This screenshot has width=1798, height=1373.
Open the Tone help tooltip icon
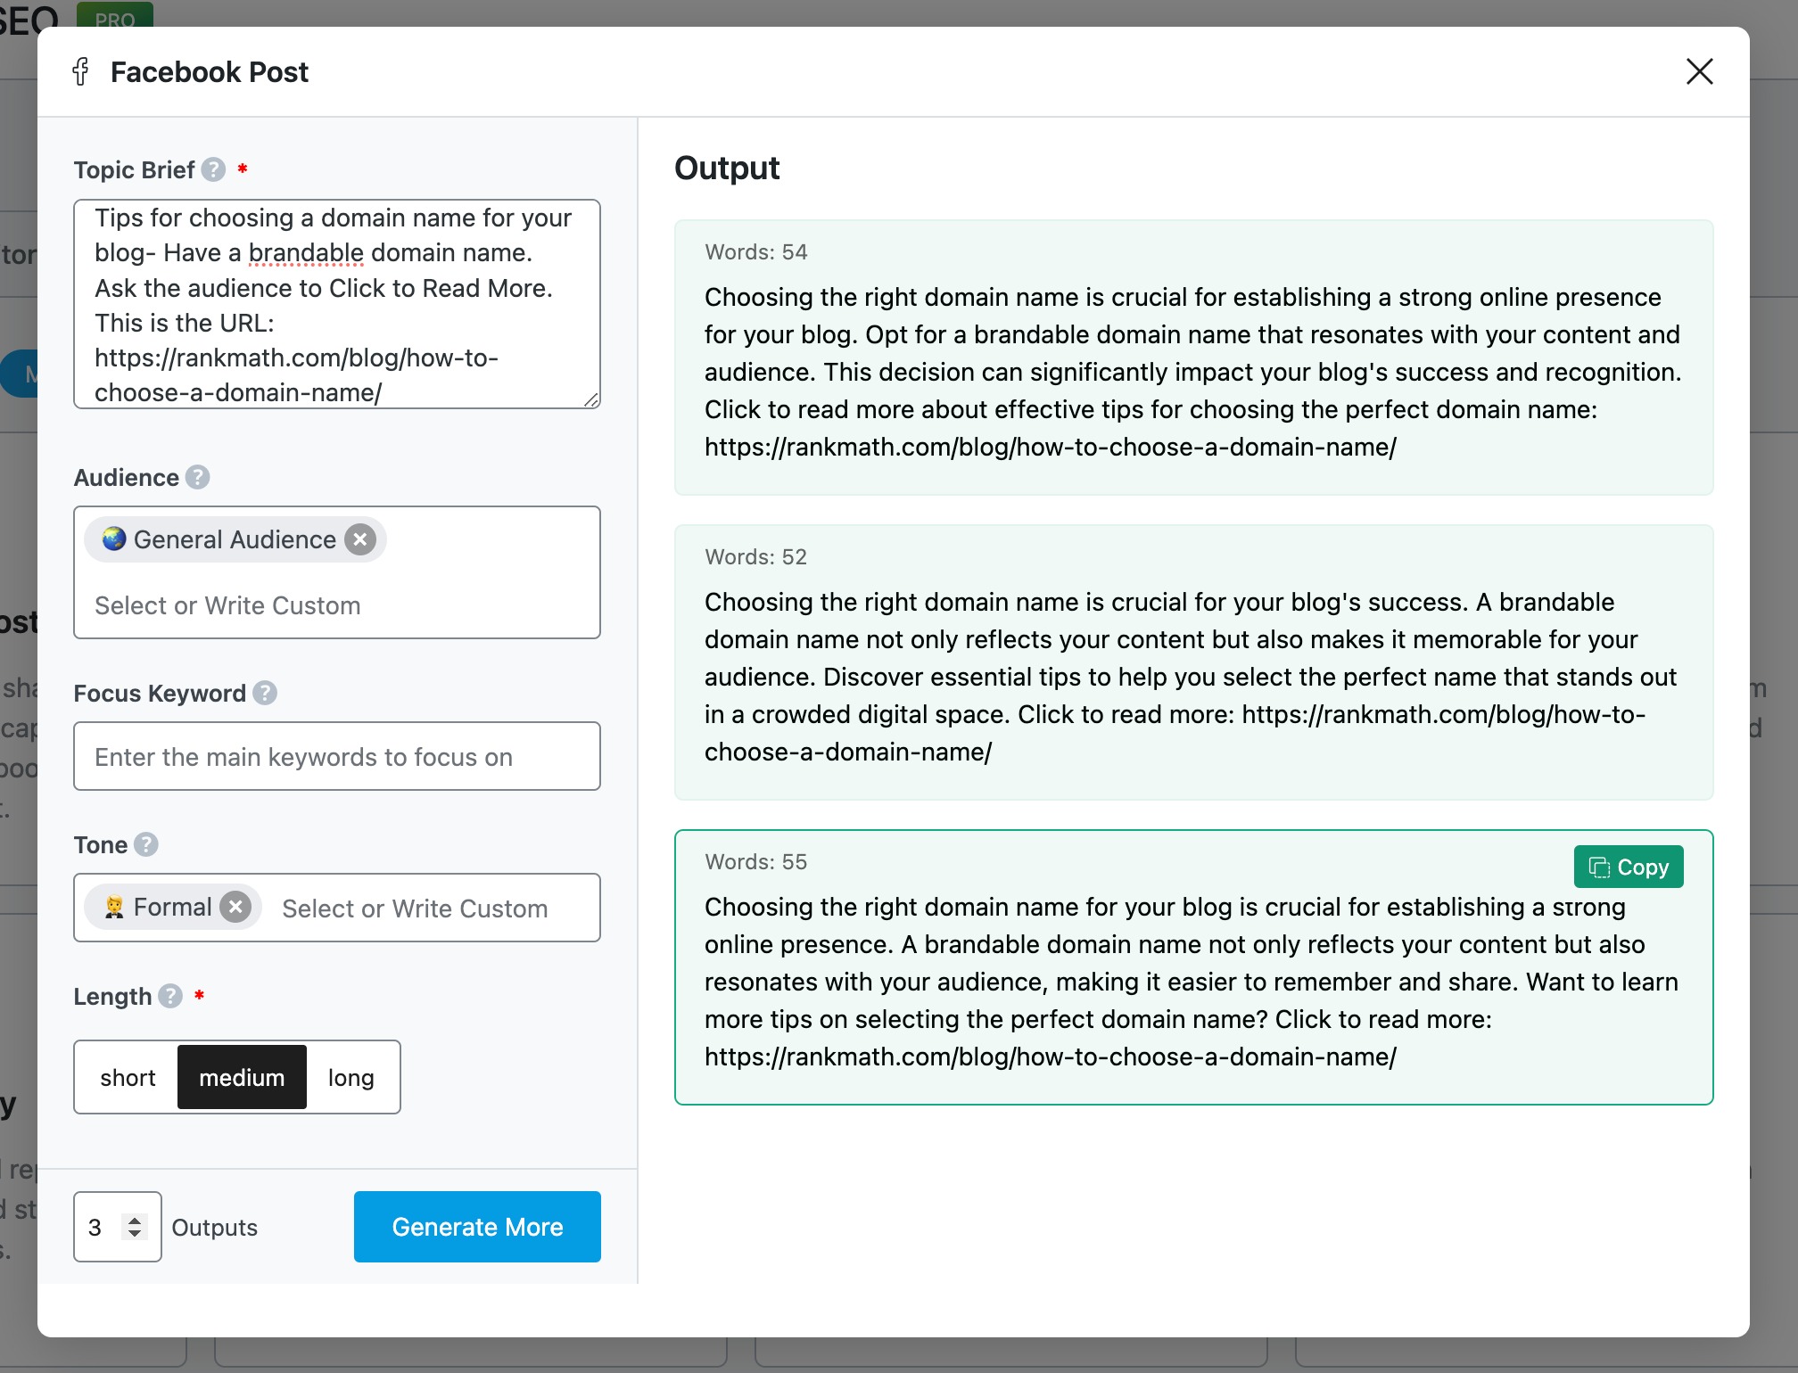click(x=146, y=844)
